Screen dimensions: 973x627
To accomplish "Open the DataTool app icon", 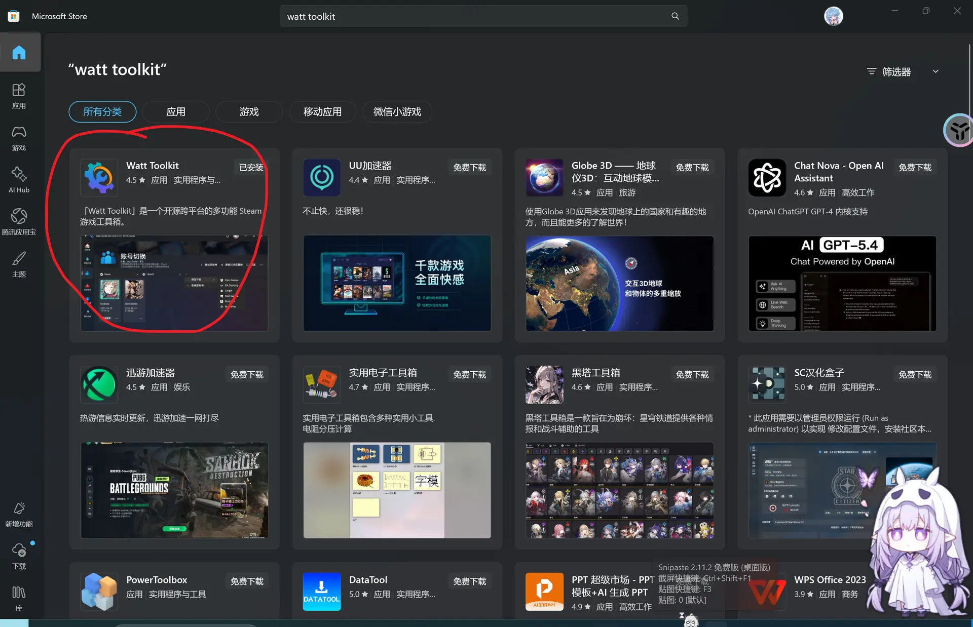I will pos(322,592).
